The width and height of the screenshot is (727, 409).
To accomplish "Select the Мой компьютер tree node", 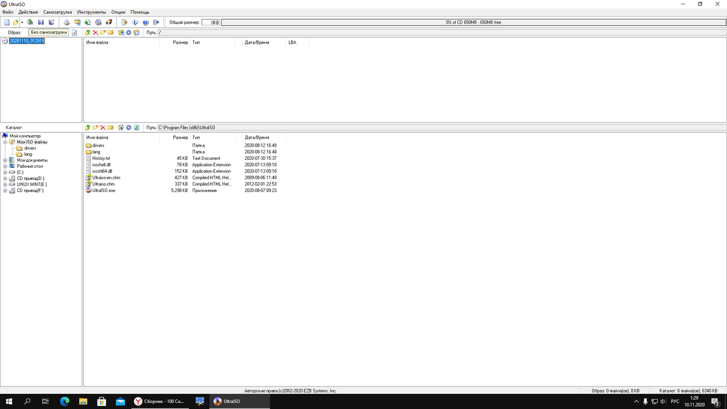I will [x=25, y=136].
